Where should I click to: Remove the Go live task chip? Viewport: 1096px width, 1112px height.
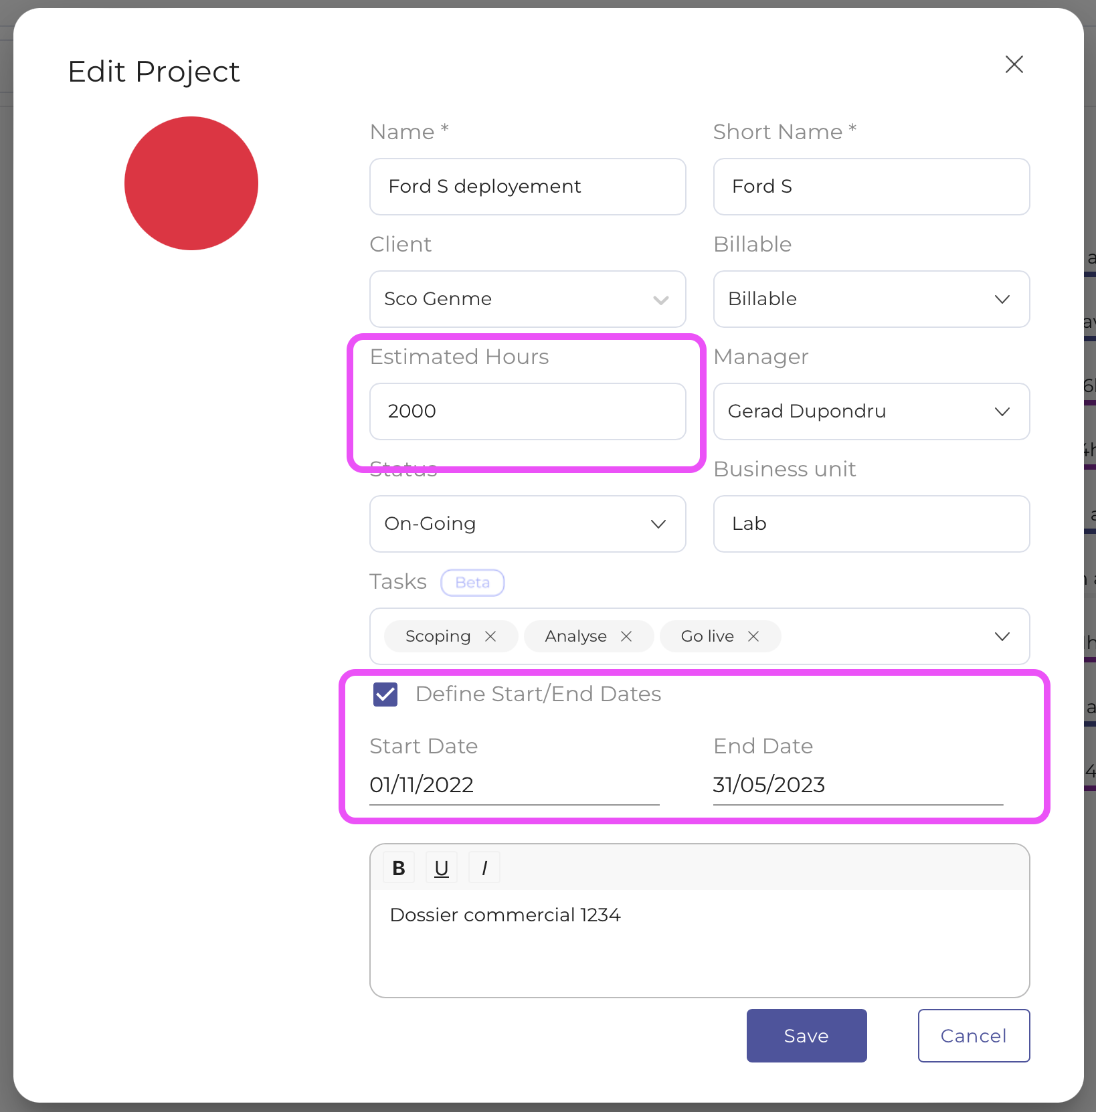click(x=753, y=636)
